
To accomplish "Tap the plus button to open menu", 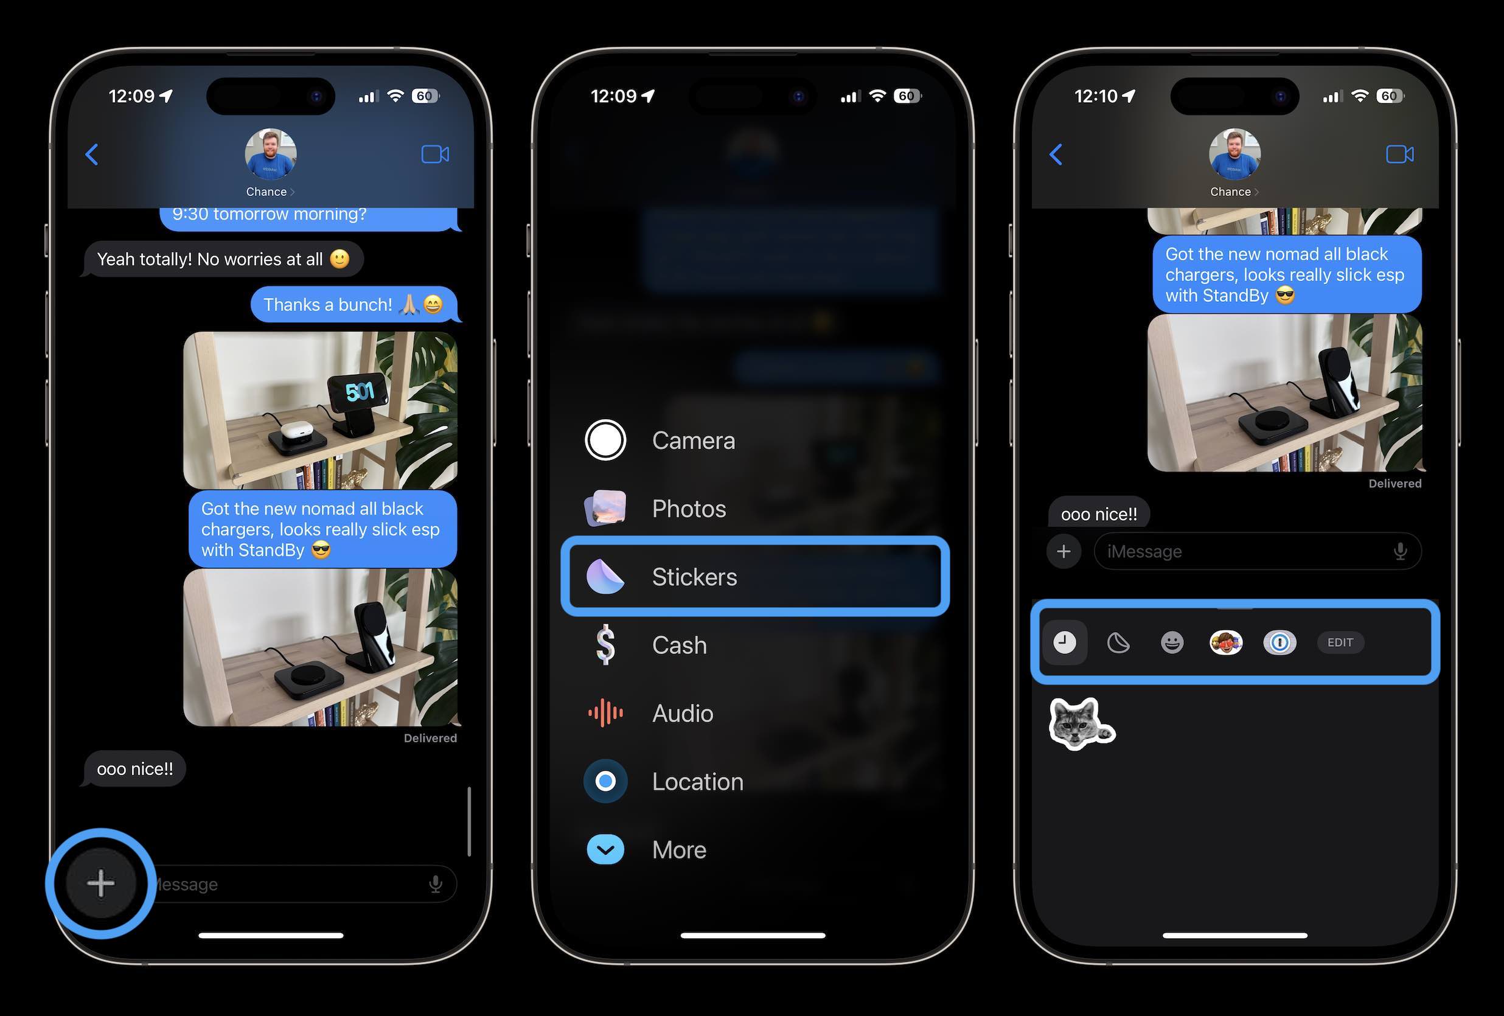I will [99, 883].
